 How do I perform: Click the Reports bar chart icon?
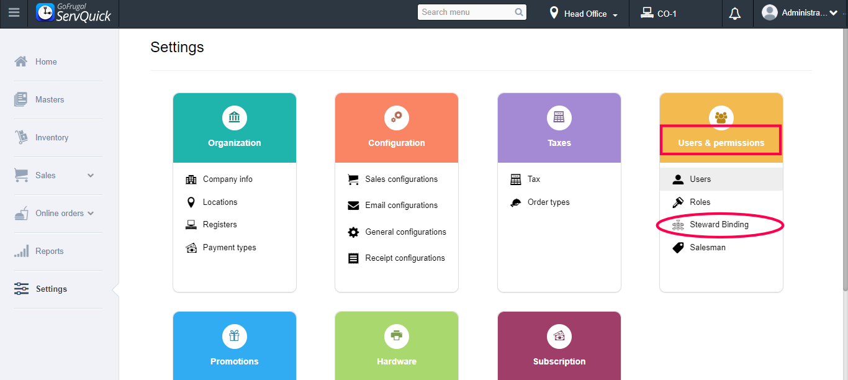pyautogui.click(x=21, y=251)
